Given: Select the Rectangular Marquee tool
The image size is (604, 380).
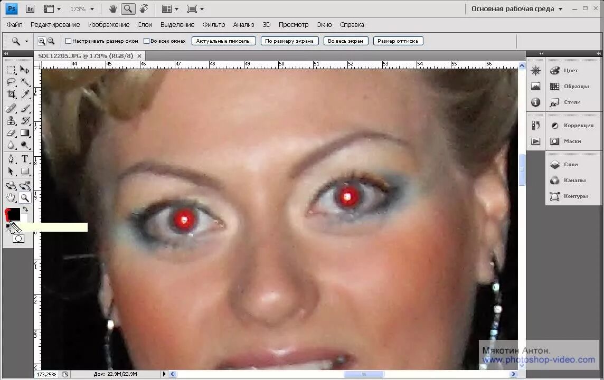Looking at the screenshot, I should coord(11,70).
